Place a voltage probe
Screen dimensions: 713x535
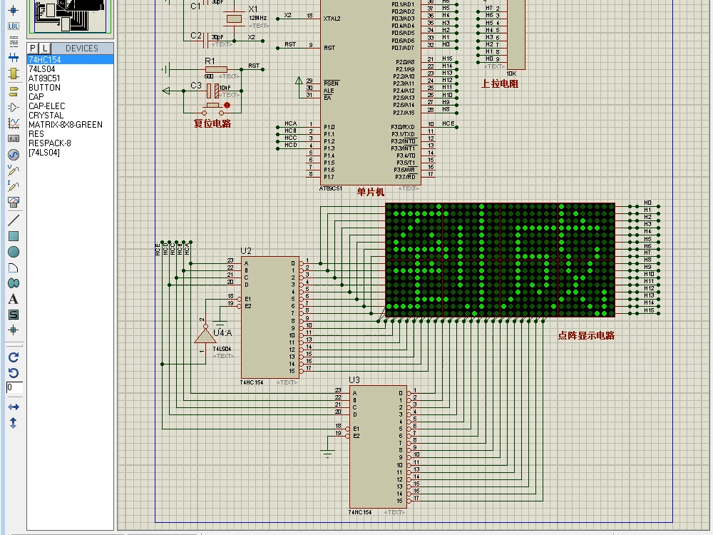click(x=14, y=170)
